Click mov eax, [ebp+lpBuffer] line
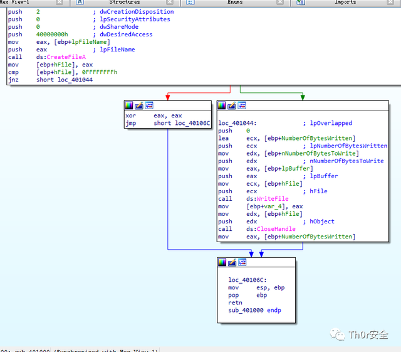Screen dimensions: 401x352 click(266, 169)
